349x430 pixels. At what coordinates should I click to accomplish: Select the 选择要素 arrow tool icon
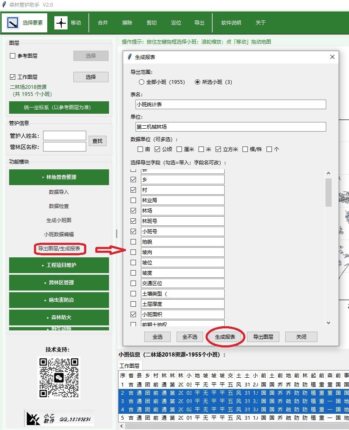[12, 23]
